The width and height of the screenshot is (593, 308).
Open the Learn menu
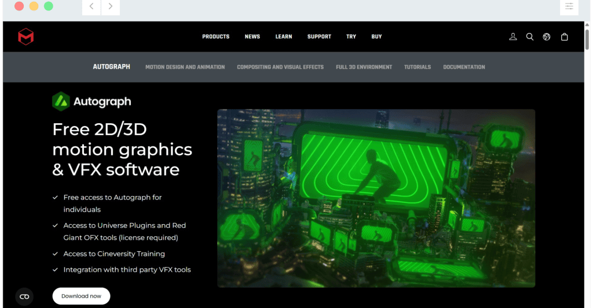point(284,36)
